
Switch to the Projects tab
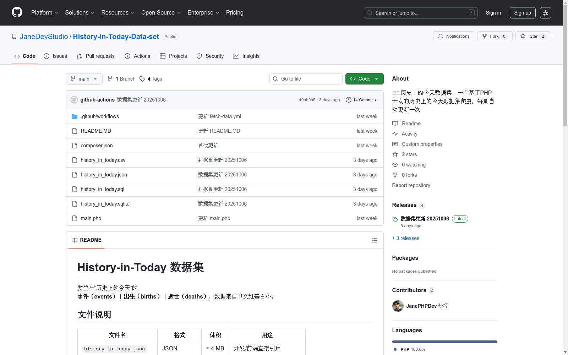point(173,56)
